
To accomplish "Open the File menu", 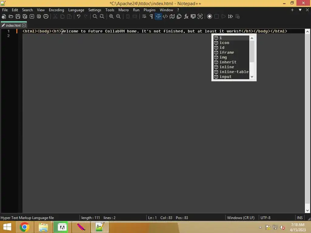I will pos(5,10).
